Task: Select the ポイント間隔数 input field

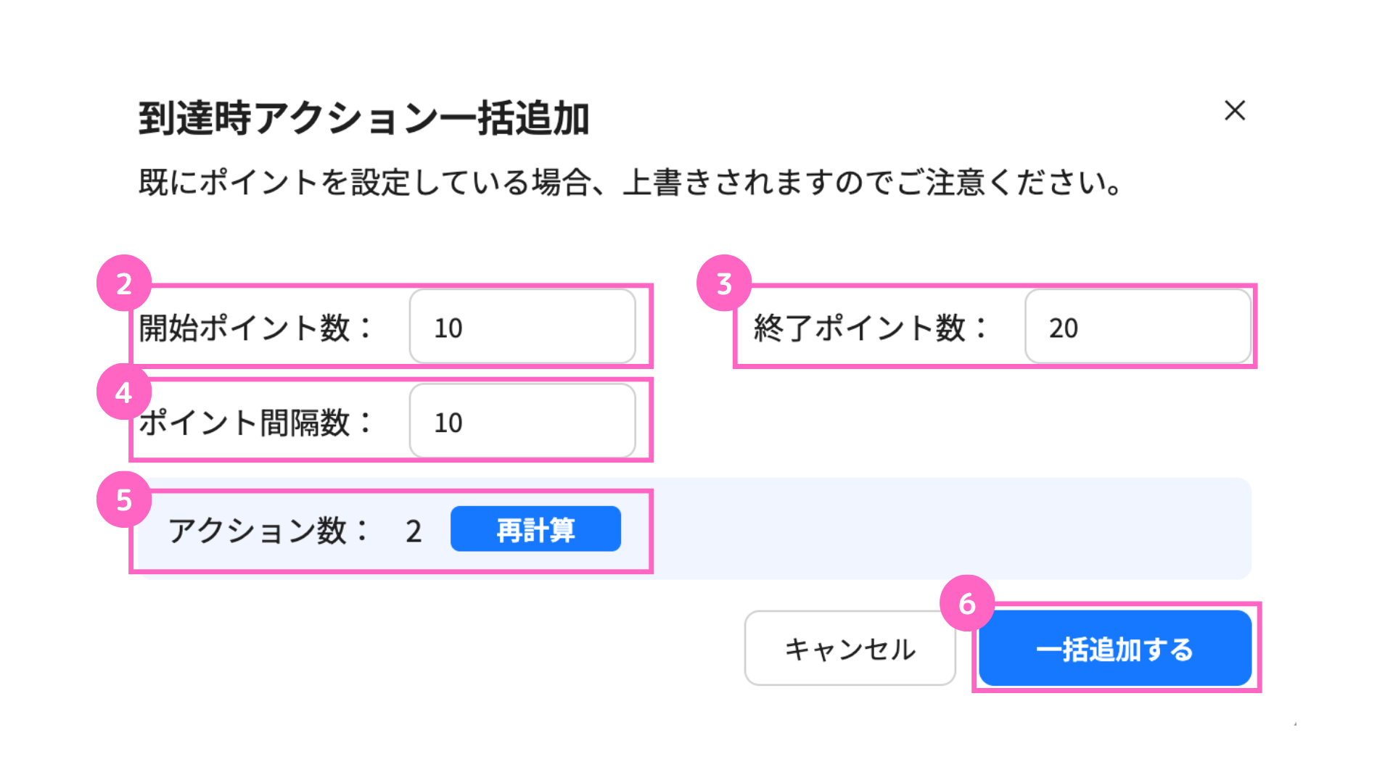Action: tap(522, 421)
